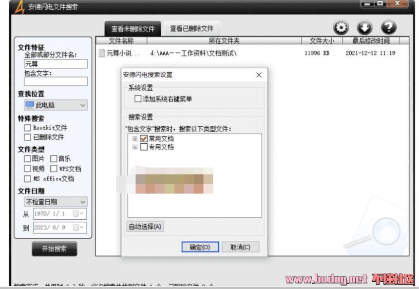Select the 元尊小说... result row
The height and width of the screenshot is (289, 419).
(252, 53)
